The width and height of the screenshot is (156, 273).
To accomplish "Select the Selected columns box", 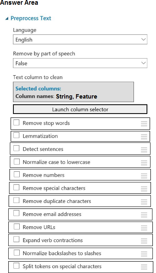I will (73, 92).
